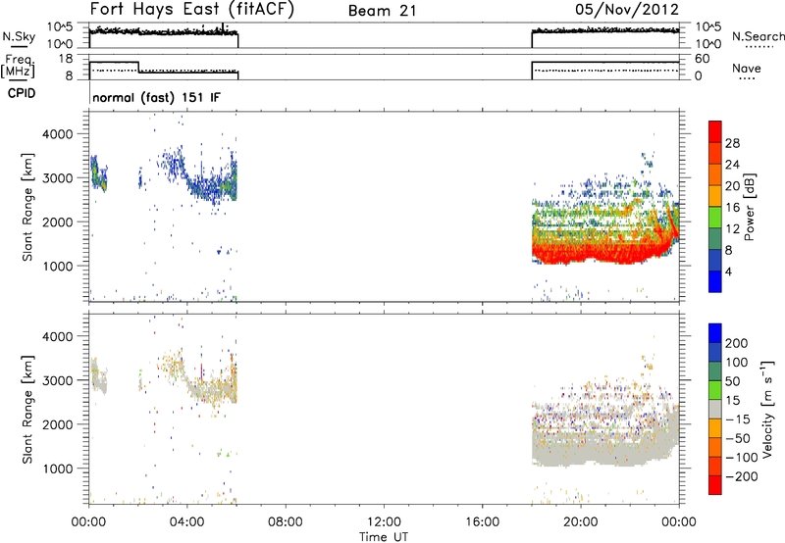Image resolution: width=785 pixels, height=543 pixels.
Task: Click the "20:00" time axis tick
Action: 581,522
